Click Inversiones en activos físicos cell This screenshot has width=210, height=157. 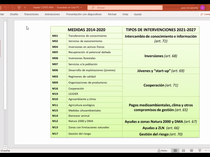(x=94, y=47)
